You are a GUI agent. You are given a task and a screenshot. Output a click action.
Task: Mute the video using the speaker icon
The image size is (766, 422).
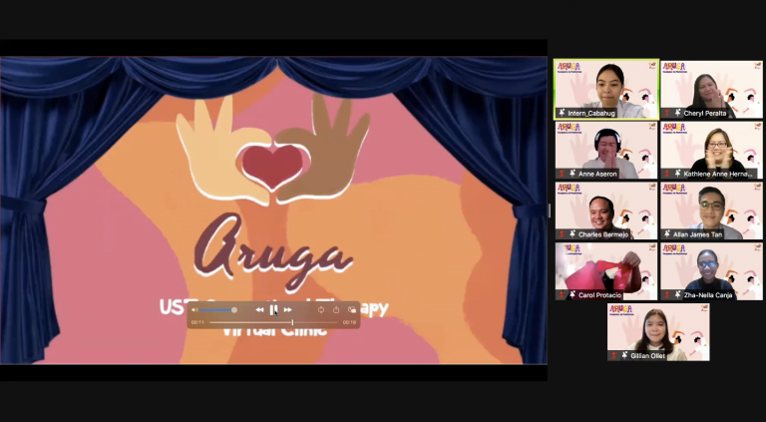[x=193, y=309]
